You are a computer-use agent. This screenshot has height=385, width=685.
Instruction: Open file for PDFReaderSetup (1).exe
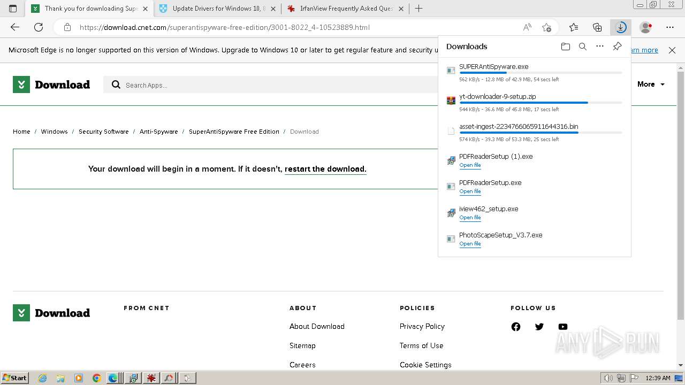pos(470,165)
